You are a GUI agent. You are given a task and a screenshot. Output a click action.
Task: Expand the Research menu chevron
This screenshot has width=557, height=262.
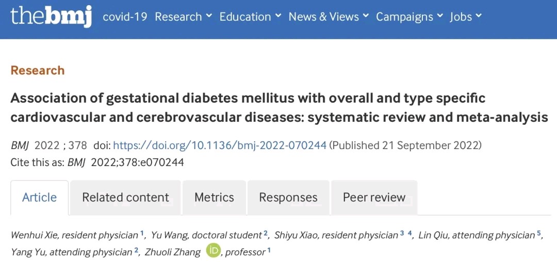coord(209,15)
